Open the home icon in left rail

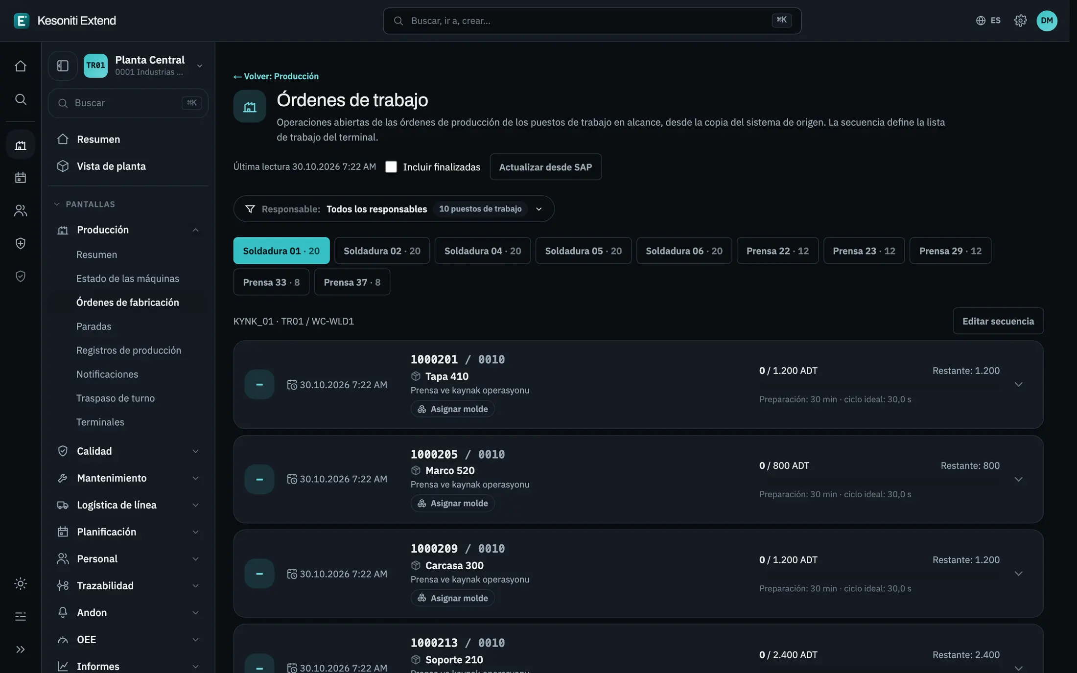coord(20,66)
